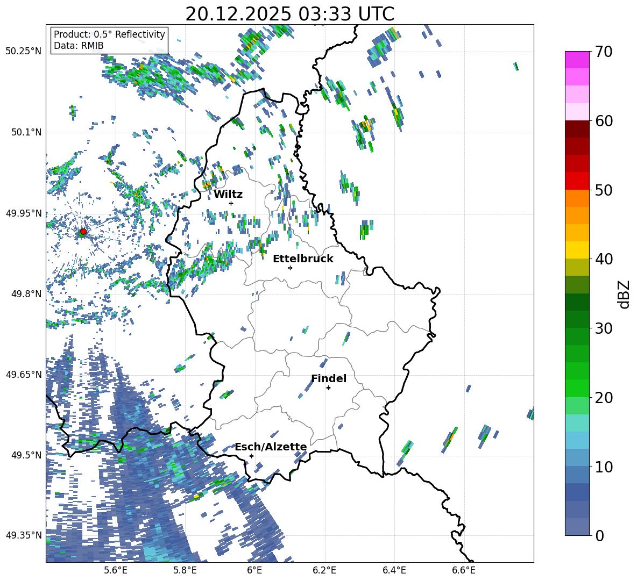Click the 50.1°N latitude label
637x581 pixels.
[26, 132]
